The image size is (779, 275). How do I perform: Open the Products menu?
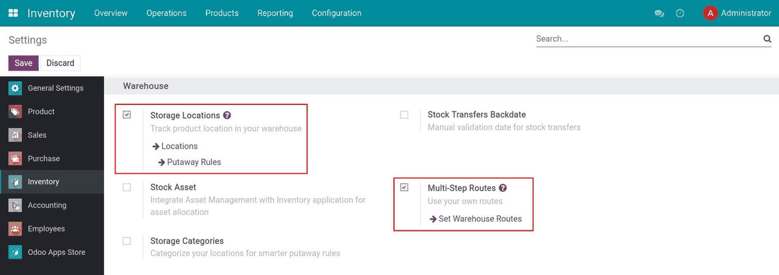222,13
